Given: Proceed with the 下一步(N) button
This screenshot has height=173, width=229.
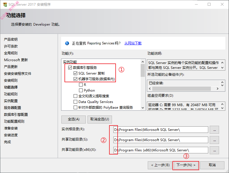Looking at the screenshot, I should (x=186, y=165).
